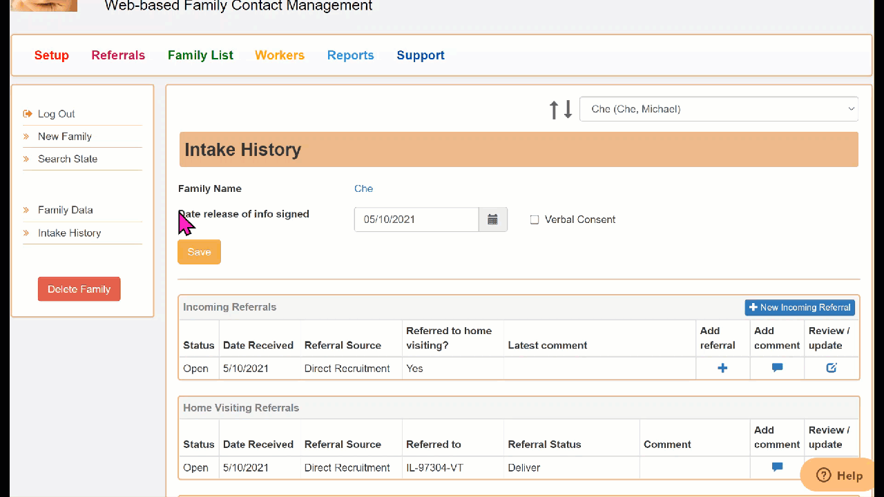The width and height of the screenshot is (884, 497).
Task: Click the Yes cell under Referred to home visiting
Action: [414, 368]
